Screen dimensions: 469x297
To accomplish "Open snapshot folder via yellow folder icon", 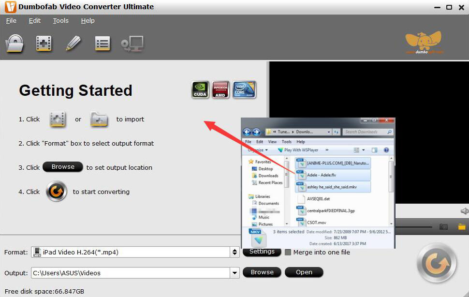I will click(x=461, y=226).
